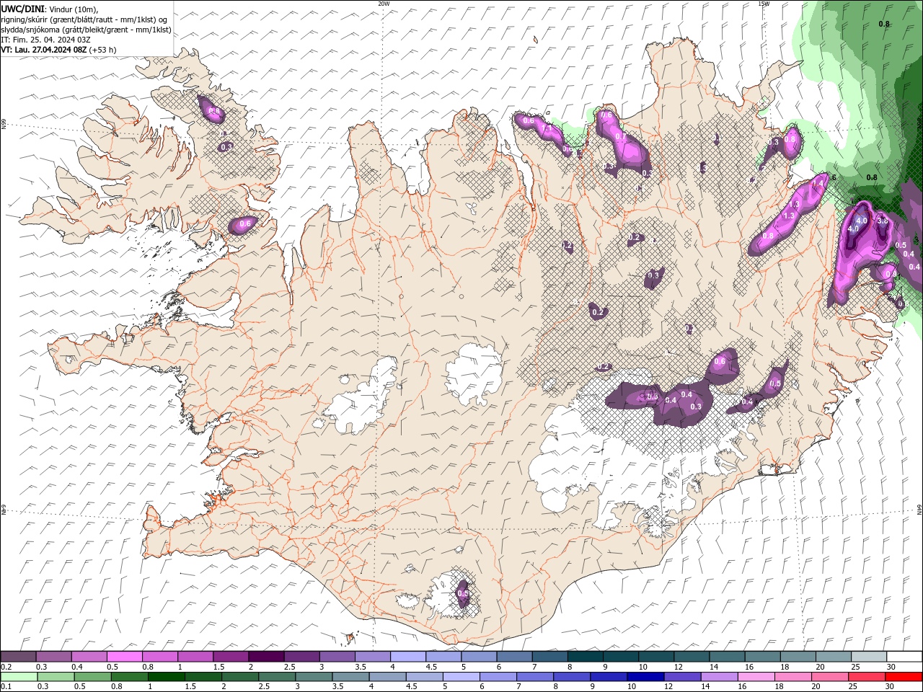Click the '20W' longitude label
The height and width of the screenshot is (692, 923).
pyautogui.click(x=384, y=4)
